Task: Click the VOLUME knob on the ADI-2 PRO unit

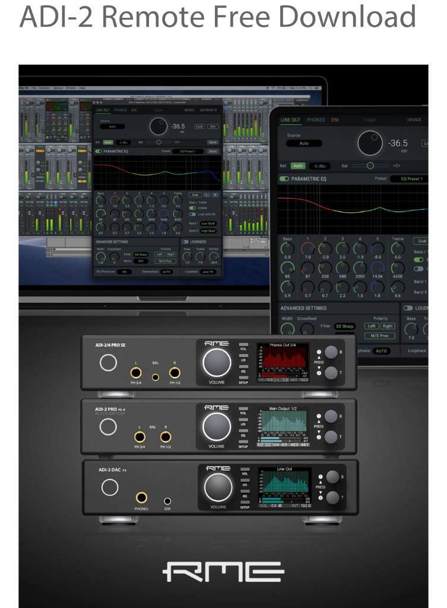Action: pos(217,427)
